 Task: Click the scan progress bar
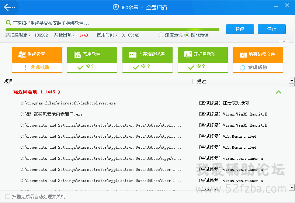tap(112, 30)
